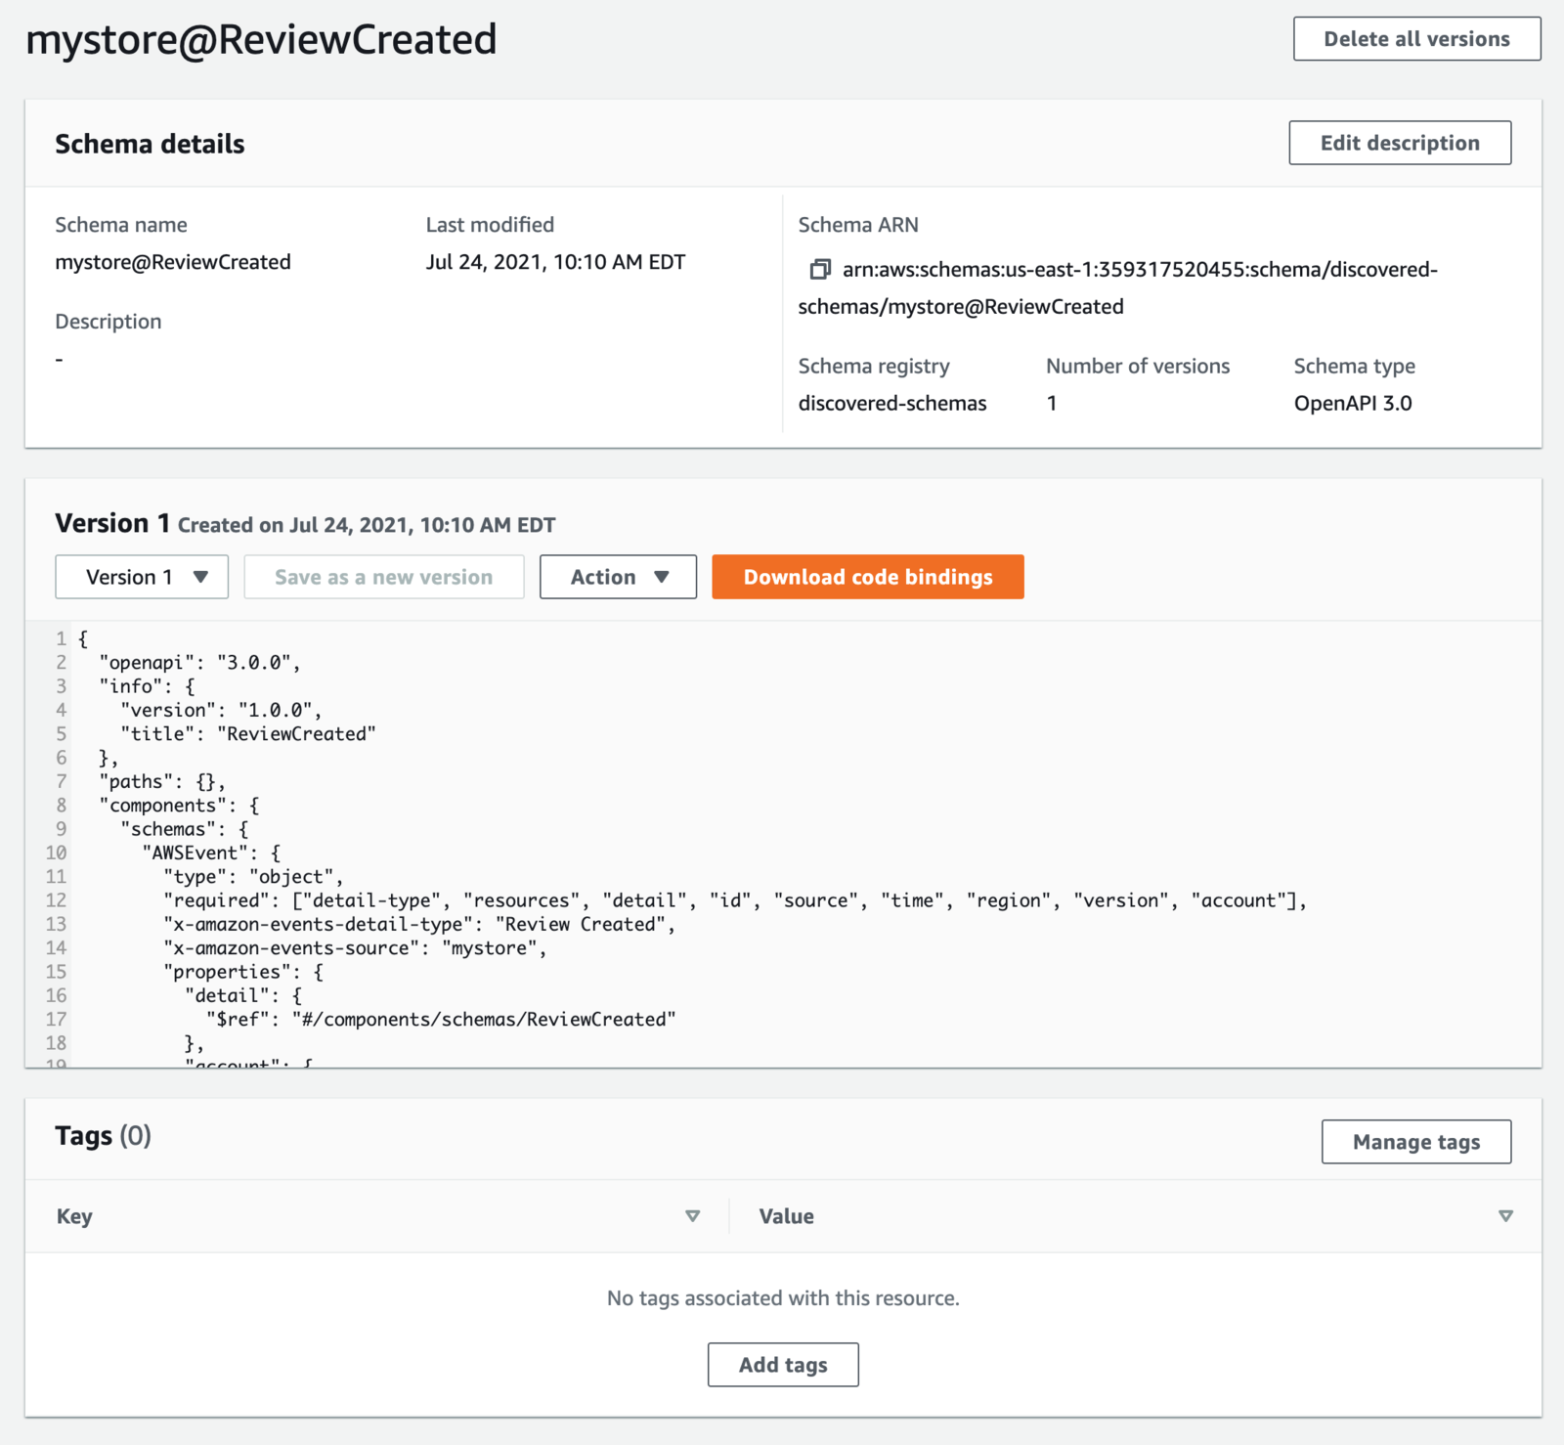Click the required fields line in code
Viewport: 1564px width, 1445px height.
735,900
